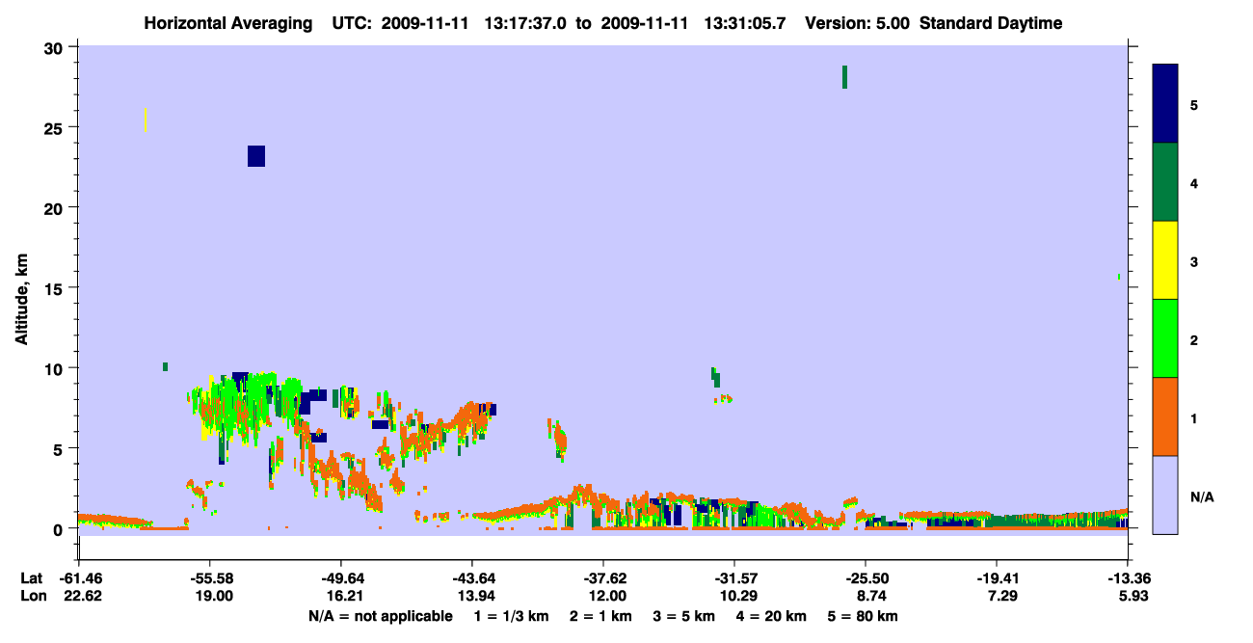
Task: Click the "Standard Daytime" text in title
Action: click(991, 23)
